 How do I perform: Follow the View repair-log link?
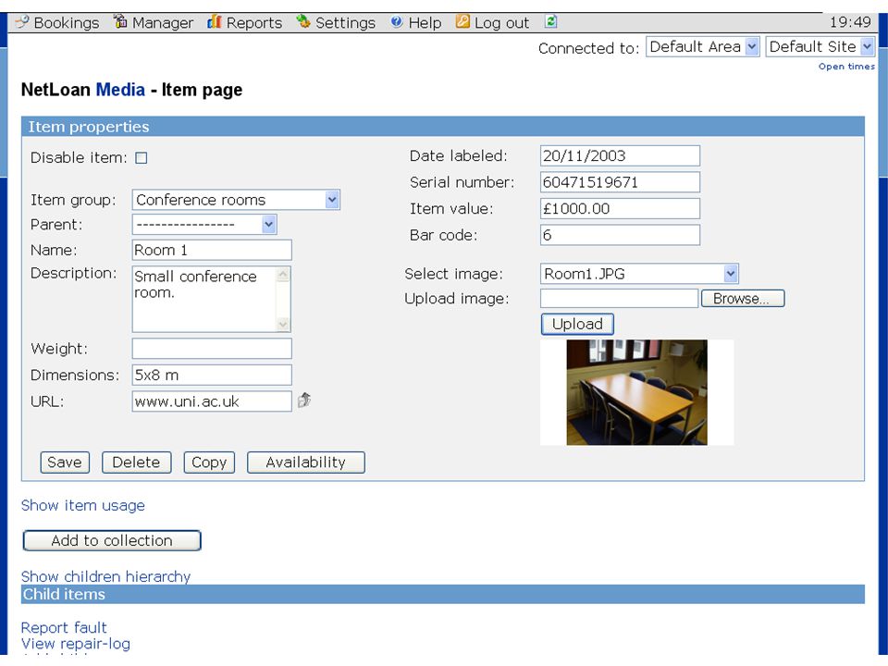[75, 644]
